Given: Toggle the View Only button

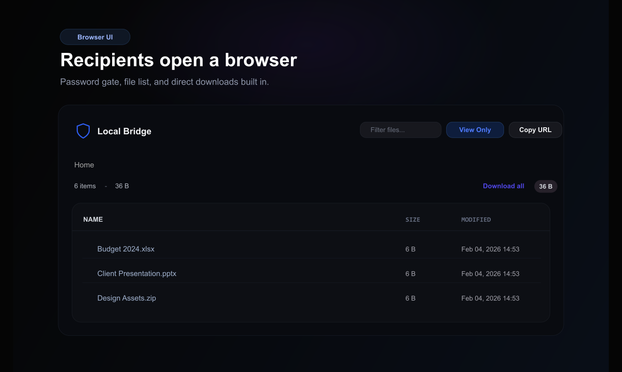Looking at the screenshot, I should tap(475, 130).
